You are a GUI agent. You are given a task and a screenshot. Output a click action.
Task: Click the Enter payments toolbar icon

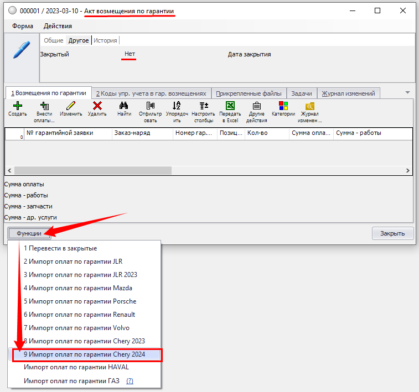pyautogui.click(x=44, y=106)
